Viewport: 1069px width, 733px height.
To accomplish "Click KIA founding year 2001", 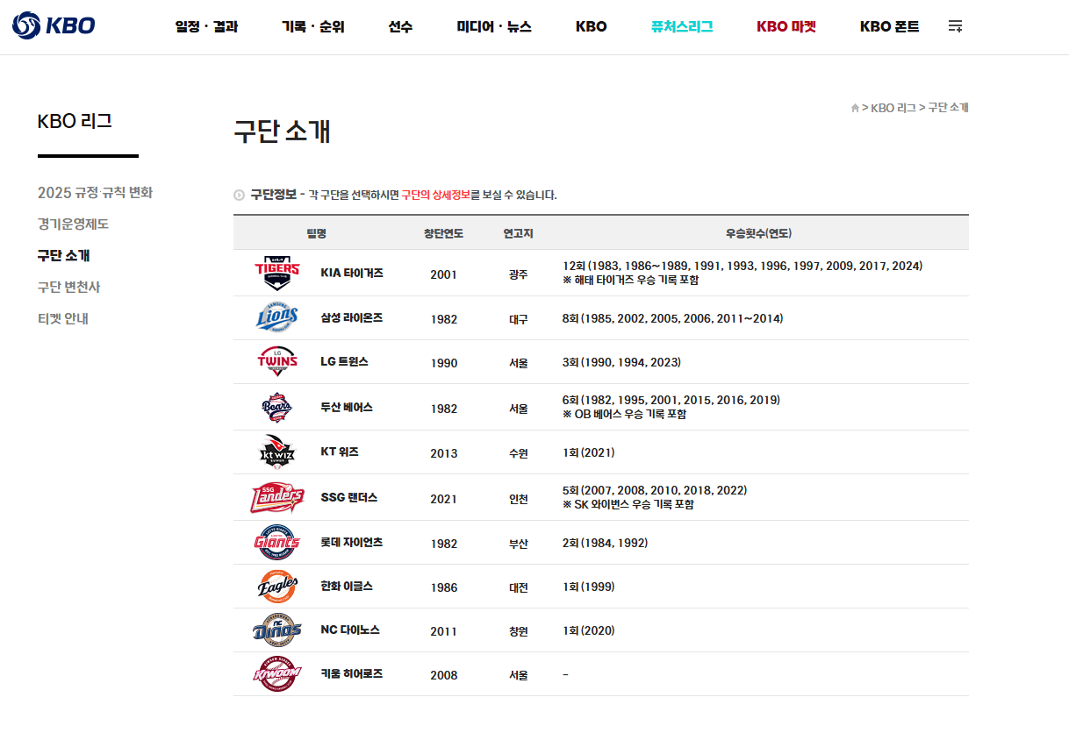I will tap(443, 274).
